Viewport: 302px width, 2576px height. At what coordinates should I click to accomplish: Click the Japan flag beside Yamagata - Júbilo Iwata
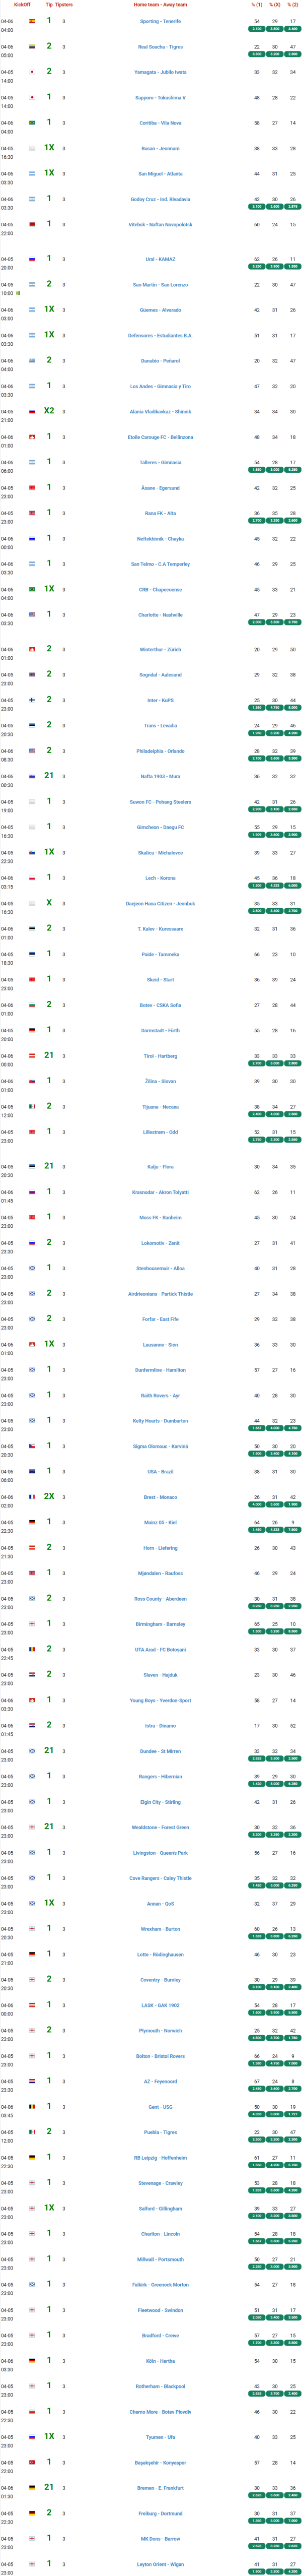click(32, 72)
